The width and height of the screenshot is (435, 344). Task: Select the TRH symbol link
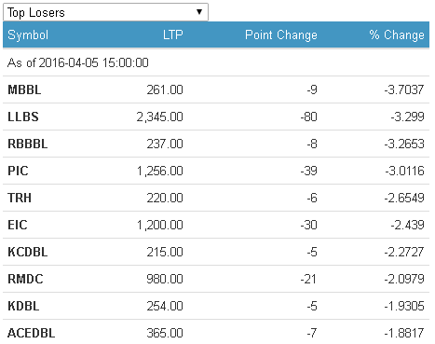click(x=20, y=198)
